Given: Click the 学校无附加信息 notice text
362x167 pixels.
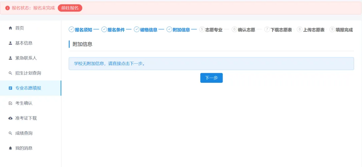Looking at the screenshot, I should (x=109, y=63).
